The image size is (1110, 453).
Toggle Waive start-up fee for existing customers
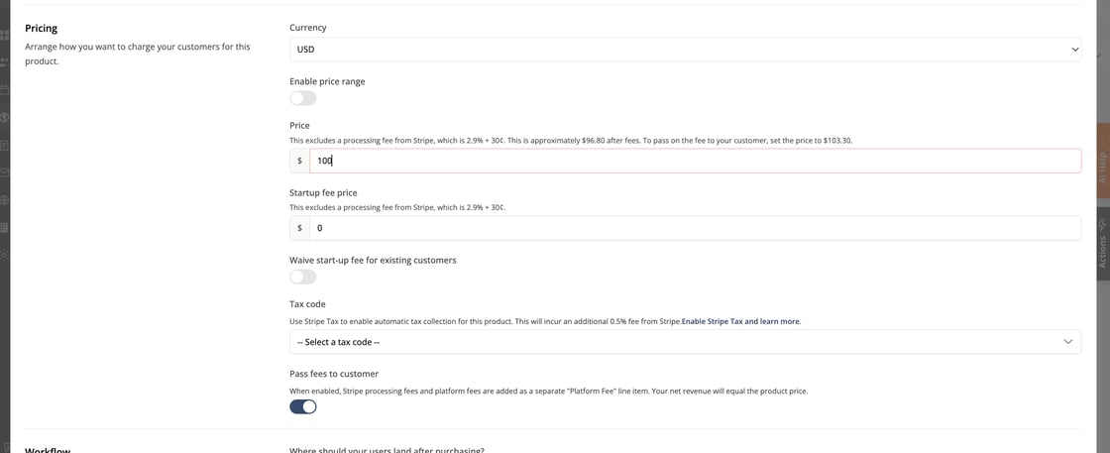click(303, 277)
